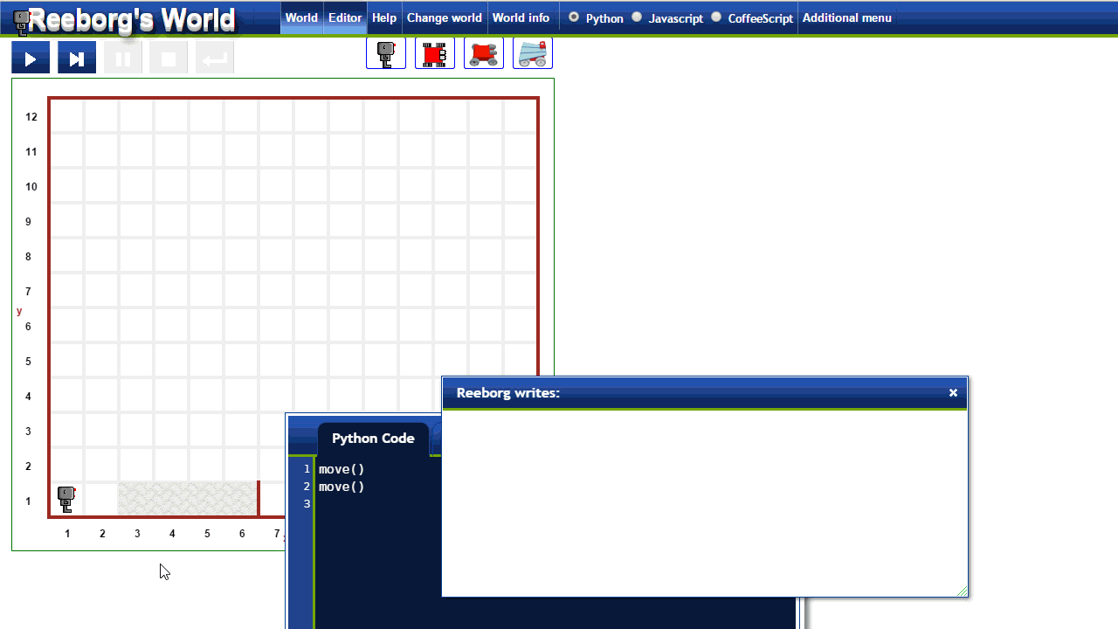Viewport: 1118px width, 629px height.
Task: Open World info menu item
Action: click(521, 17)
